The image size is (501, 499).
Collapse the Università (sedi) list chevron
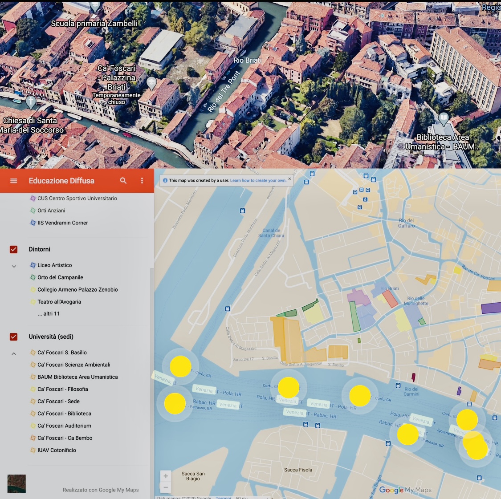pos(14,353)
